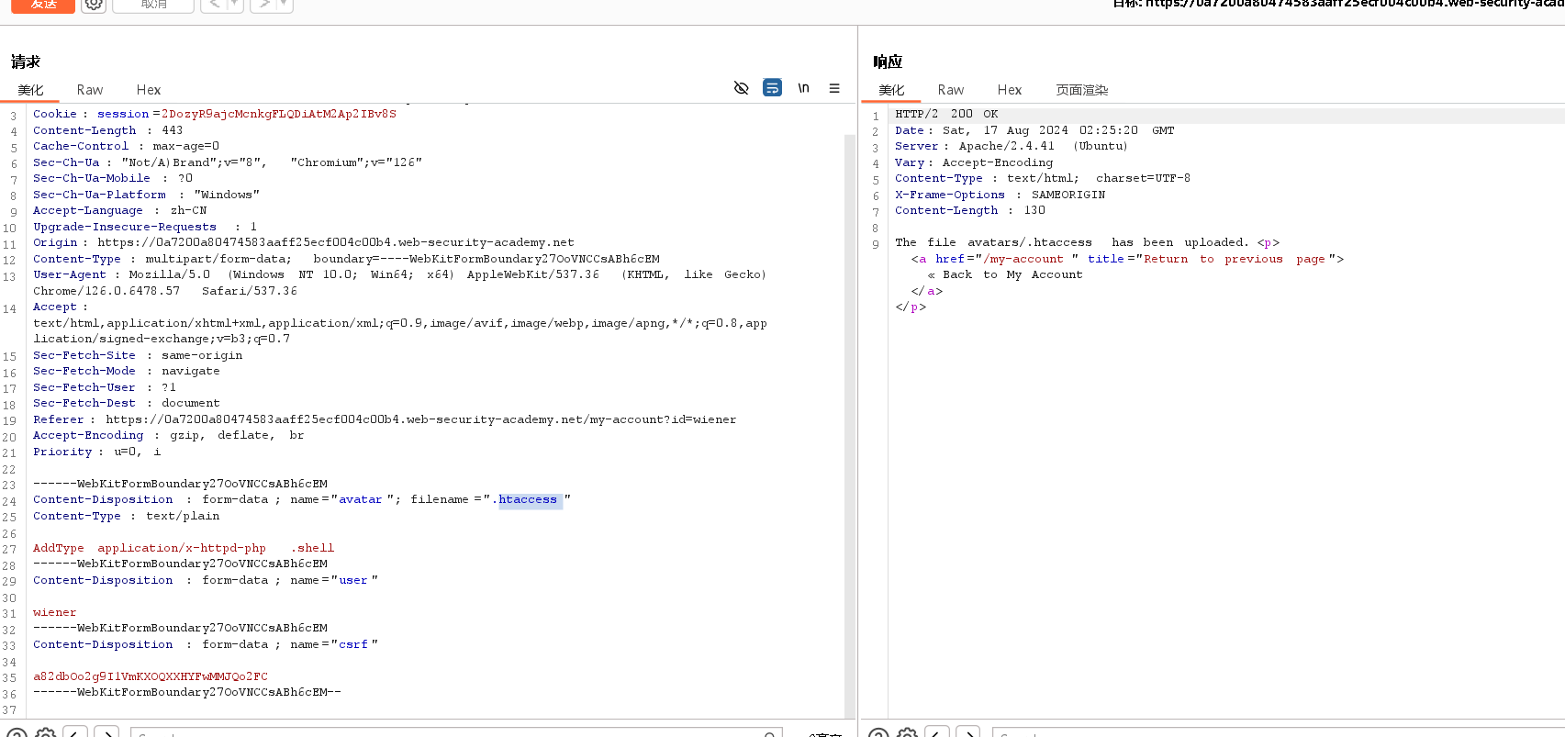This screenshot has height=737, width=1565.
Task: Click previous match arrow below request pane
Action: [76, 733]
